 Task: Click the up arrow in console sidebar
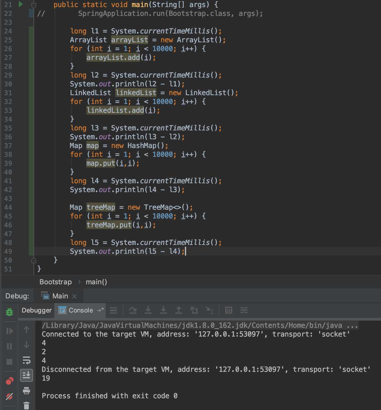click(x=26, y=330)
